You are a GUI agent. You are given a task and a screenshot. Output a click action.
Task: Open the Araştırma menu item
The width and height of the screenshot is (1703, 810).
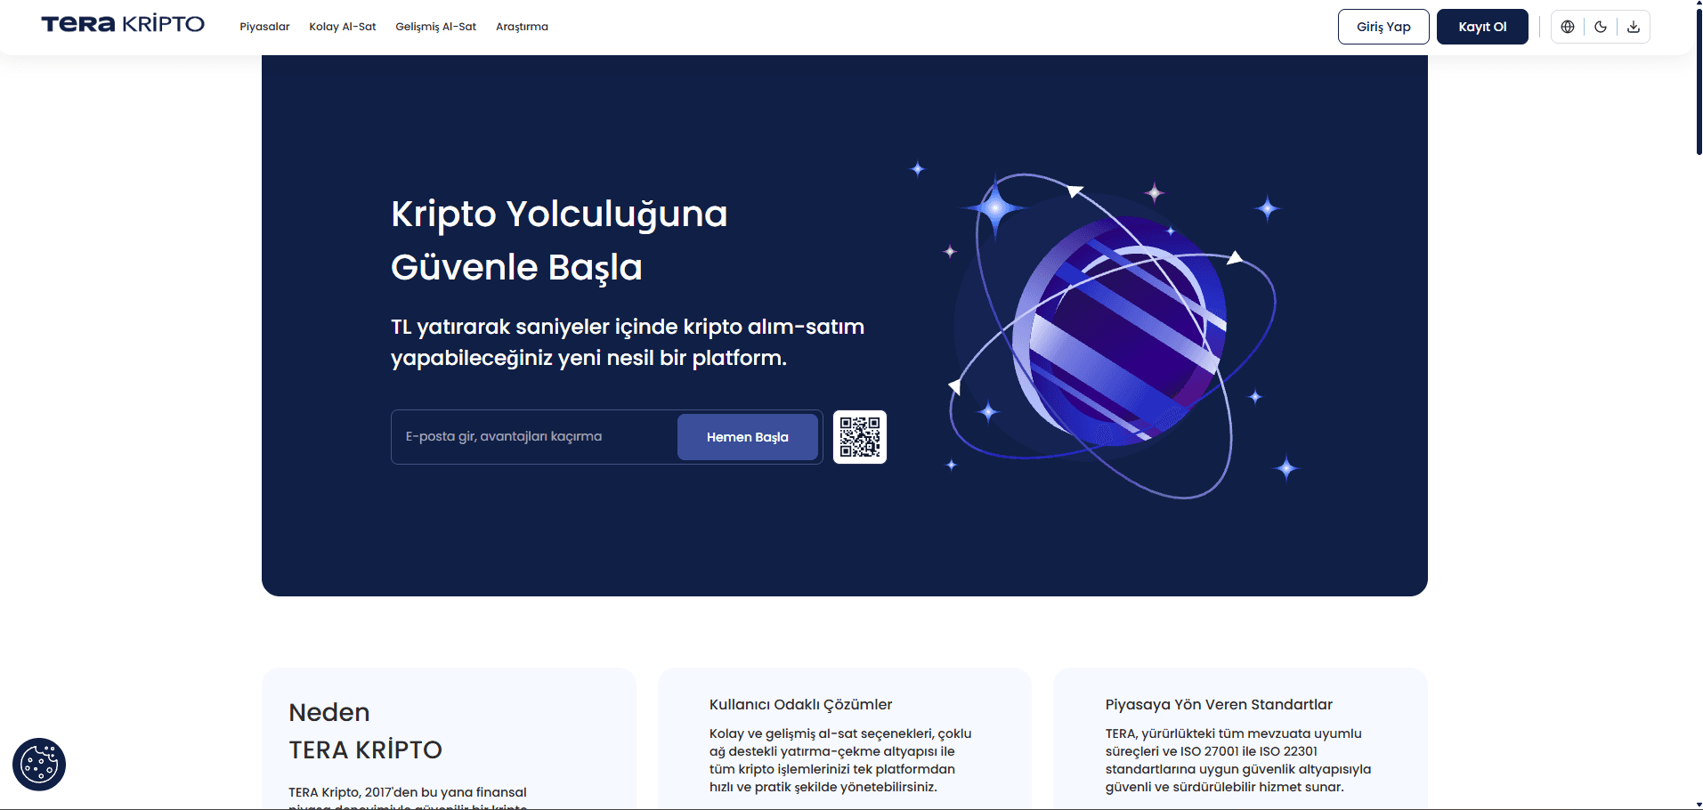(522, 27)
